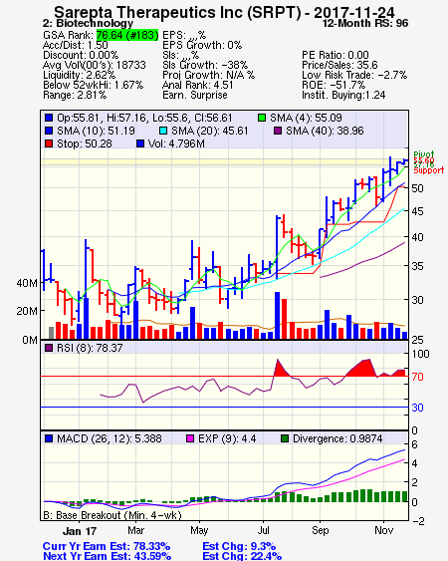The height and width of the screenshot is (561, 448).
Task: Click the gray first volume bar at chart start
Action: click(52, 333)
